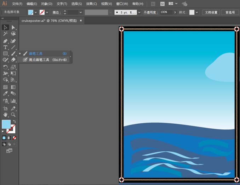Select the Type tool
Viewport: 240px width, 185px height.
click(5, 47)
